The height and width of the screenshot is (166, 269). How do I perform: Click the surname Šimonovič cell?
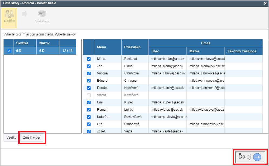135,124
